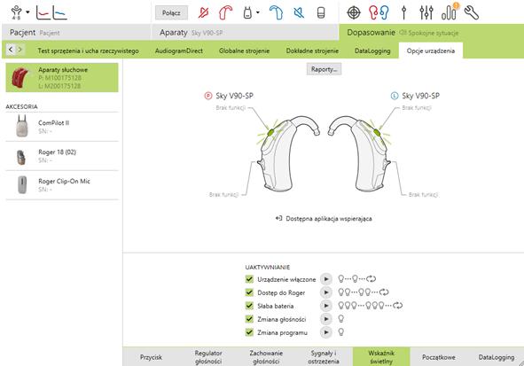This screenshot has width=524, height=366.
Task: Open the single slider tuning icon
Action: pos(403,12)
